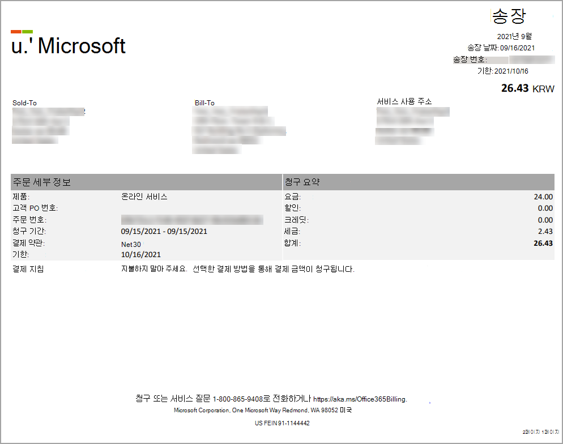Image resolution: width=563 pixels, height=444 pixels.
Task: Click the US FEIN 91-1144442 text
Action: (x=282, y=423)
